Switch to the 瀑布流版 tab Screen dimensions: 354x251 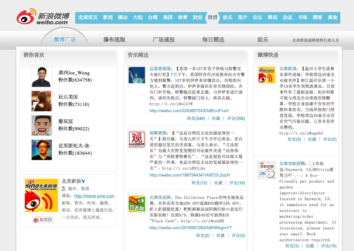point(114,39)
